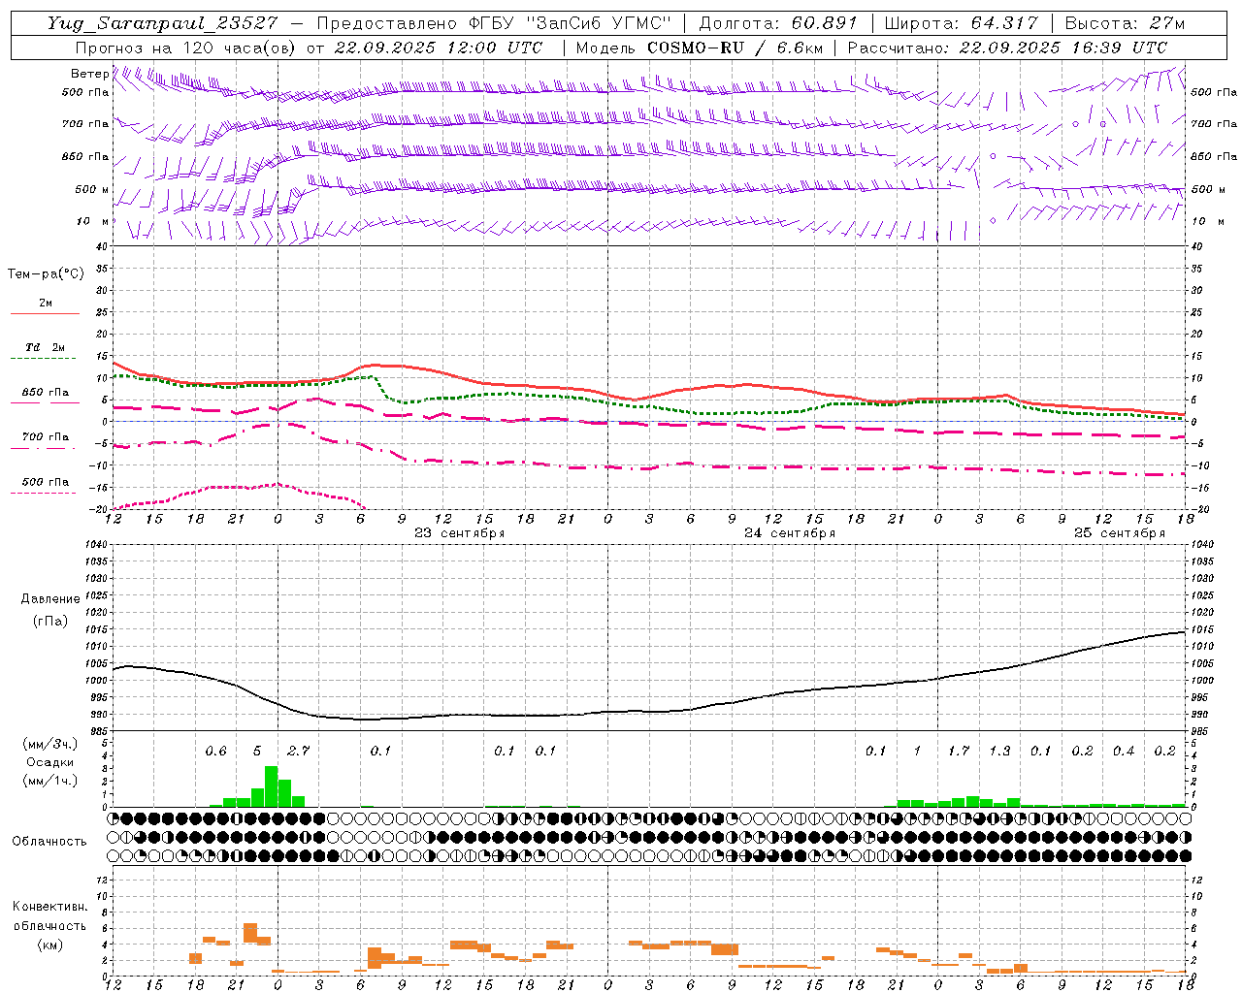The height and width of the screenshot is (993, 1242).
Task: Click the 25 сентября date label
Action: click(x=1120, y=533)
